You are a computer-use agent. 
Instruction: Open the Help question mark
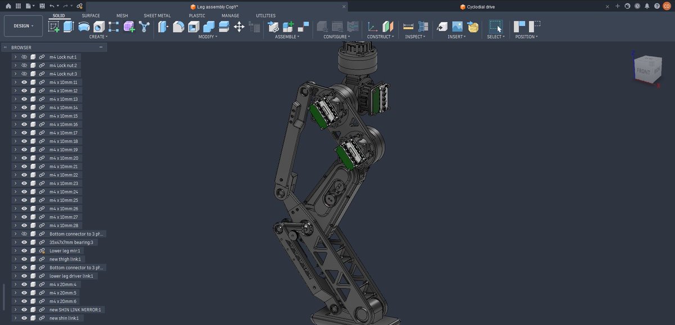point(656,6)
